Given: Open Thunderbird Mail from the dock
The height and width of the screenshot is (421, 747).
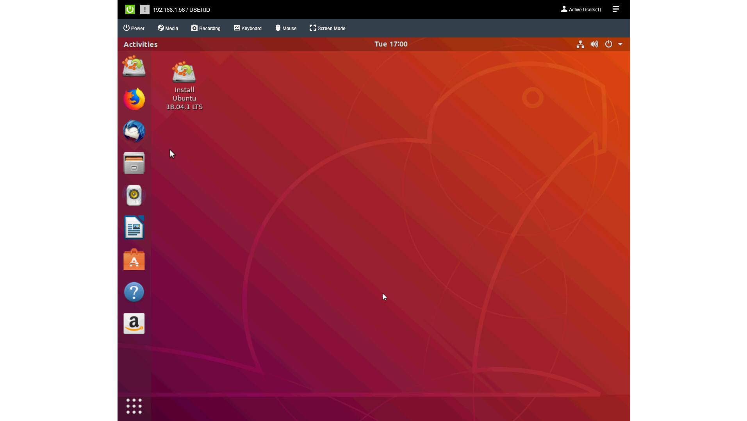Looking at the screenshot, I should point(134,131).
